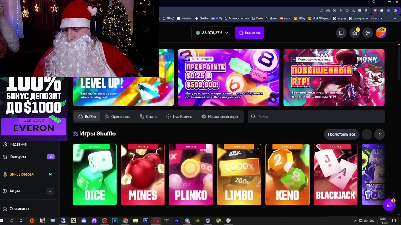Image resolution: width=401 pixels, height=225 pixels.
Task: Show hidden system tray icons chevron
Action: tap(355, 221)
